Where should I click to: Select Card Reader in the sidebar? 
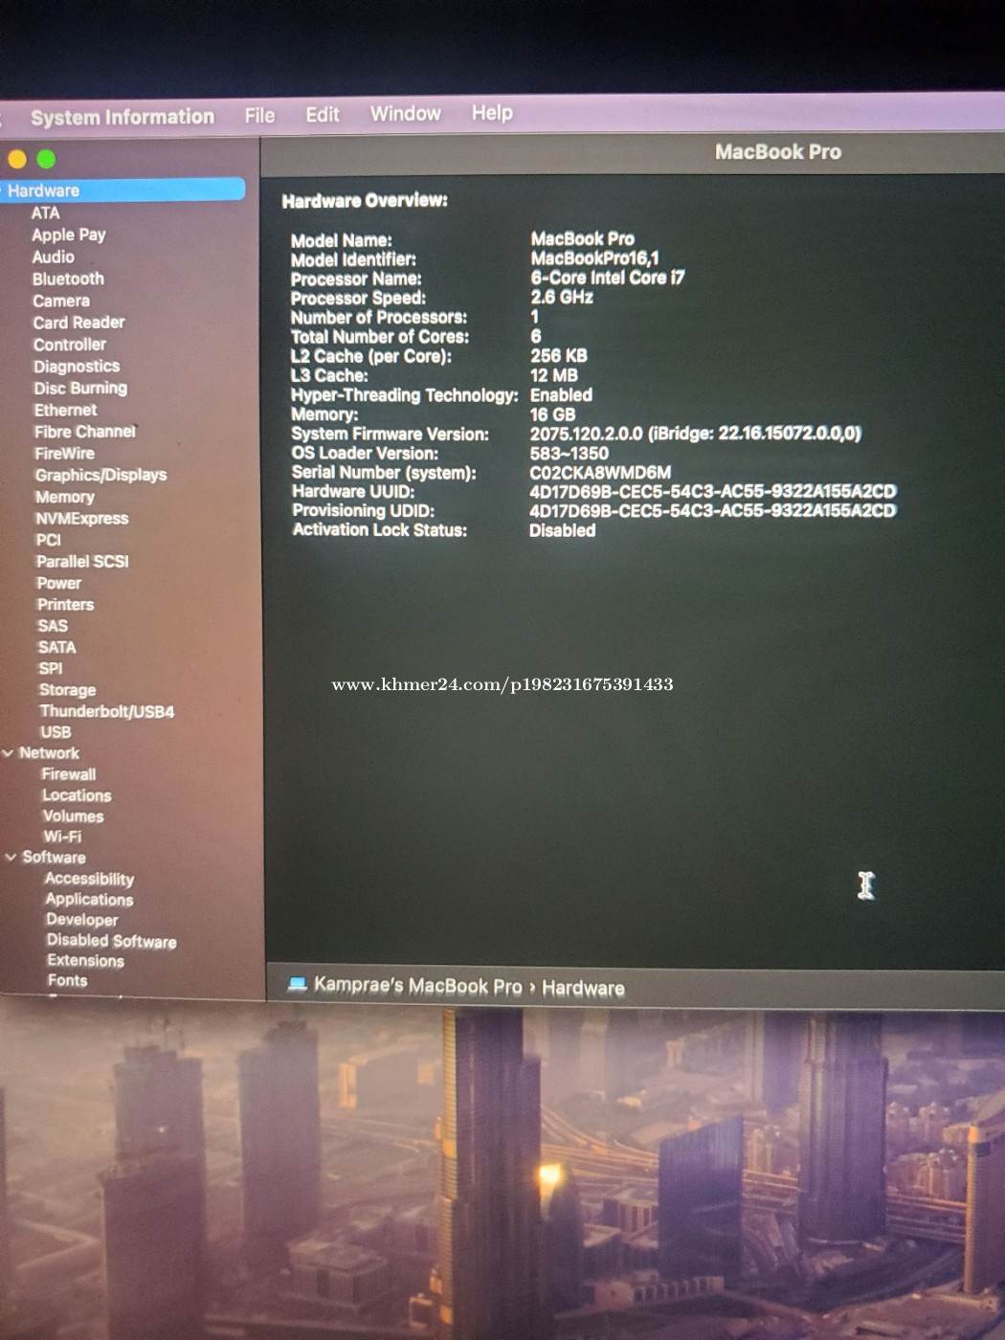click(x=78, y=323)
